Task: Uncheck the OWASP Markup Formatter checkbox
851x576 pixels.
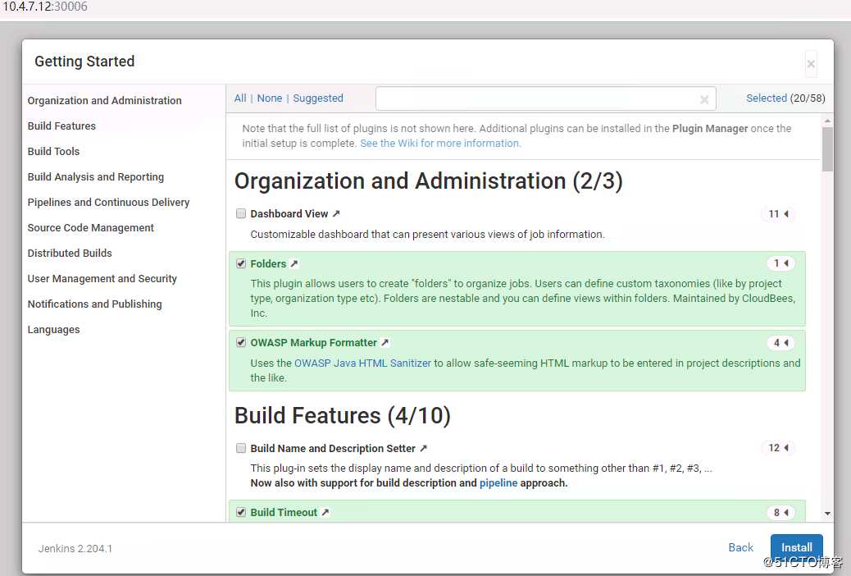Action: click(x=241, y=342)
